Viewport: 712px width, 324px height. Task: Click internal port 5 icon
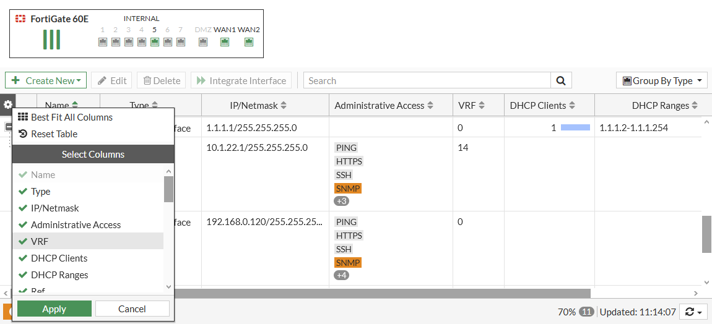[x=154, y=42]
